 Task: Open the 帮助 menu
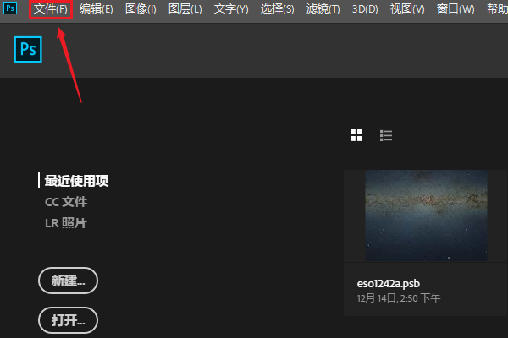[x=497, y=9]
